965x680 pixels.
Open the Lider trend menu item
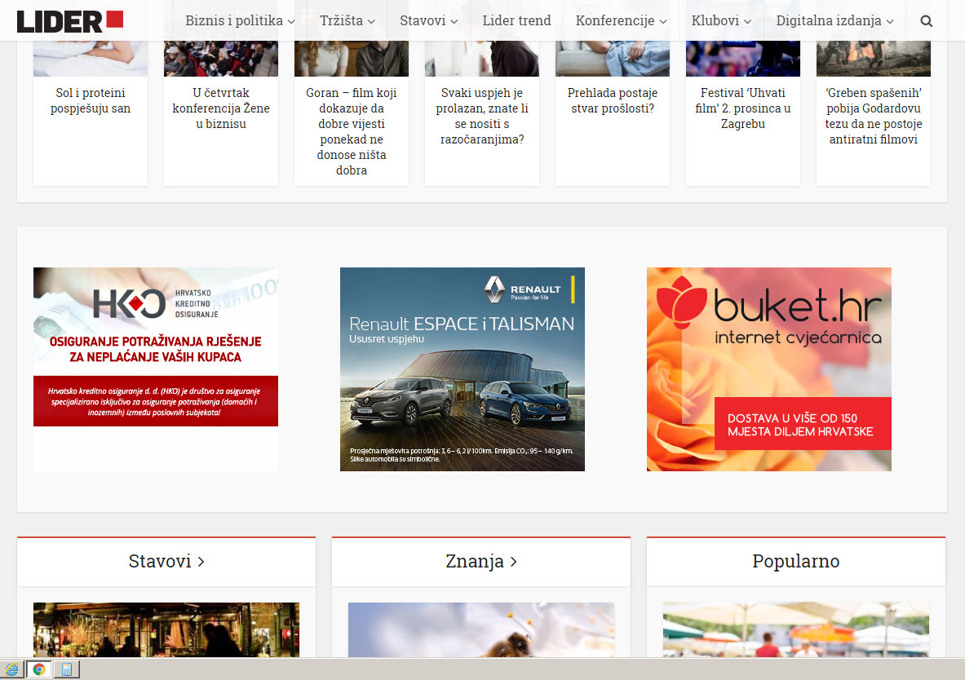pos(516,20)
